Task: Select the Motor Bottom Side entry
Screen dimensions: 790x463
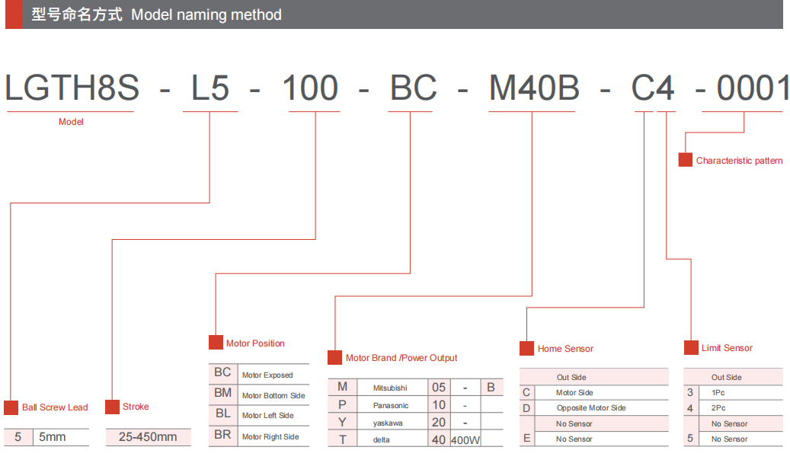Action: point(273,395)
